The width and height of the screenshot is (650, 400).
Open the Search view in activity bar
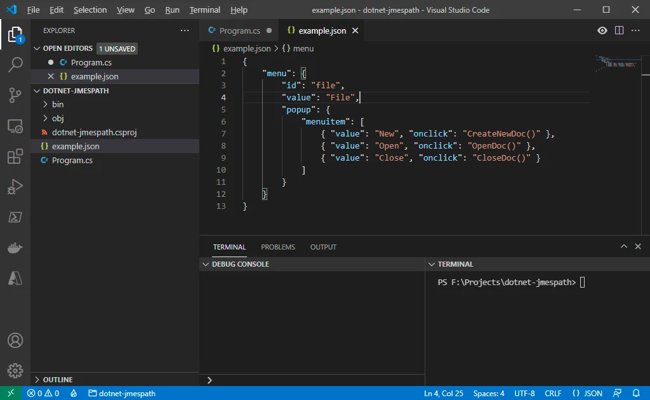pyautogui.click(x=15, y=65)
